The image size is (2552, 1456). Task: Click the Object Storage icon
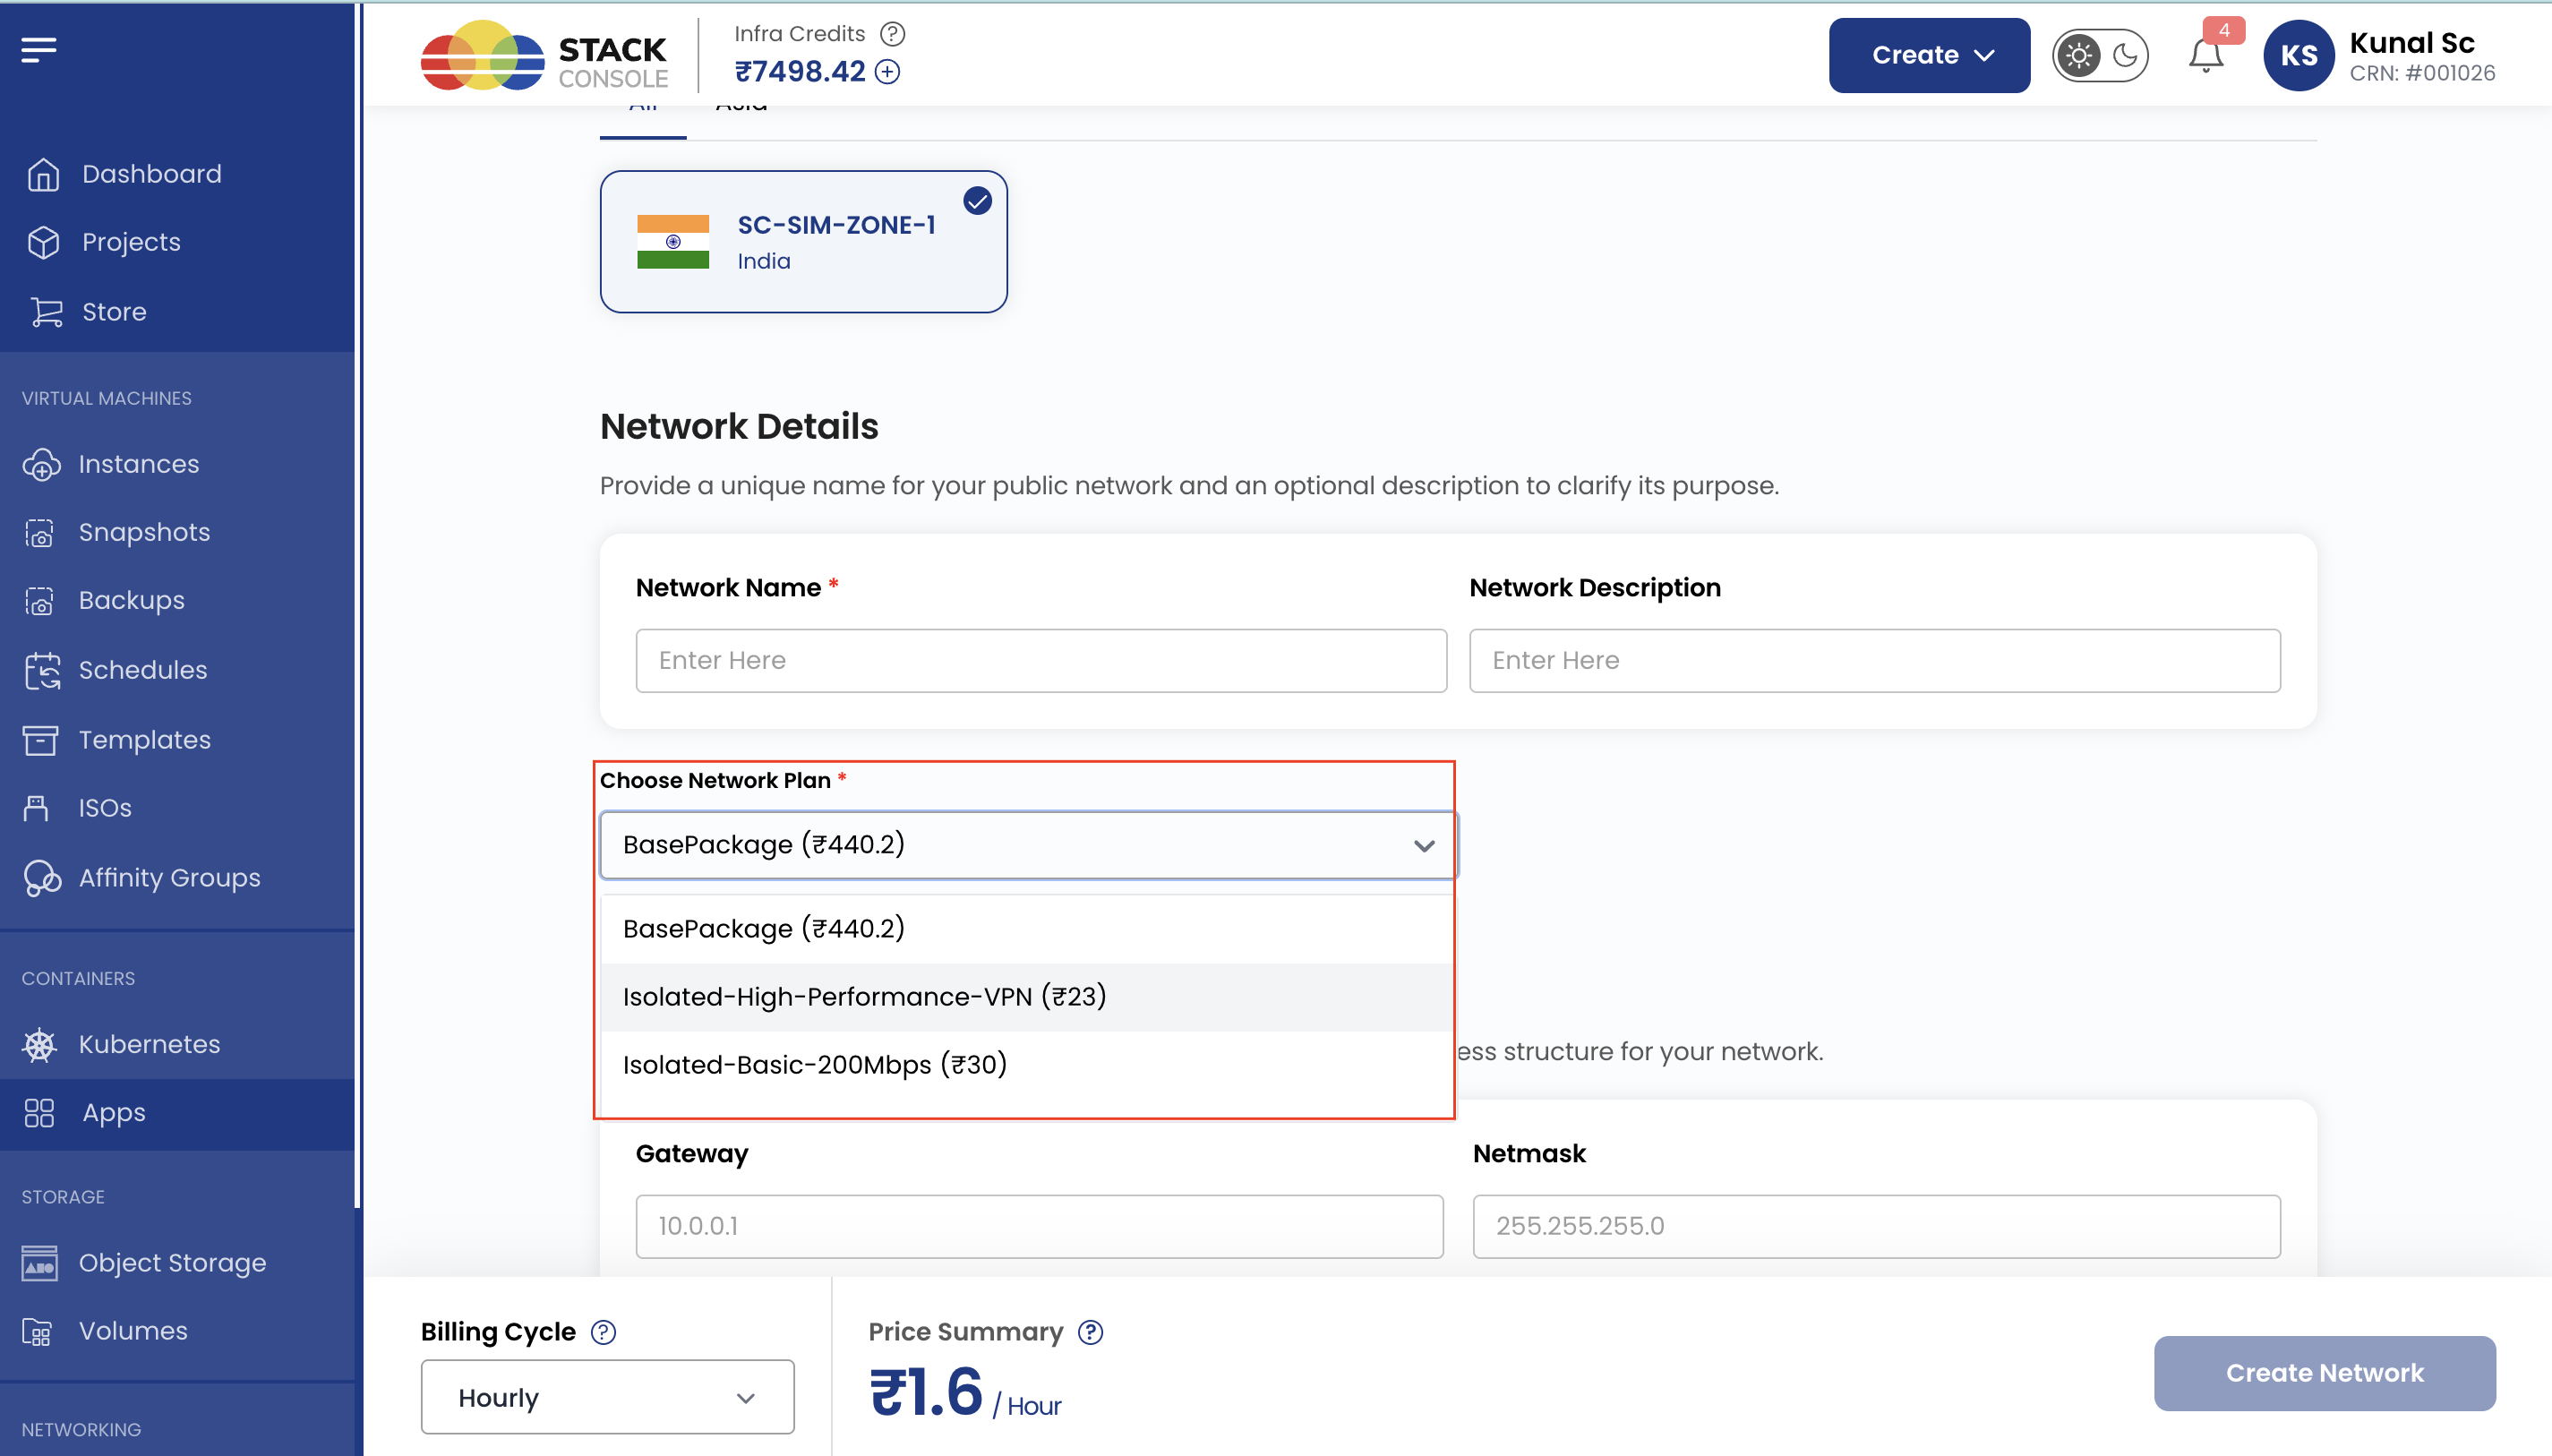point(39,1263)
